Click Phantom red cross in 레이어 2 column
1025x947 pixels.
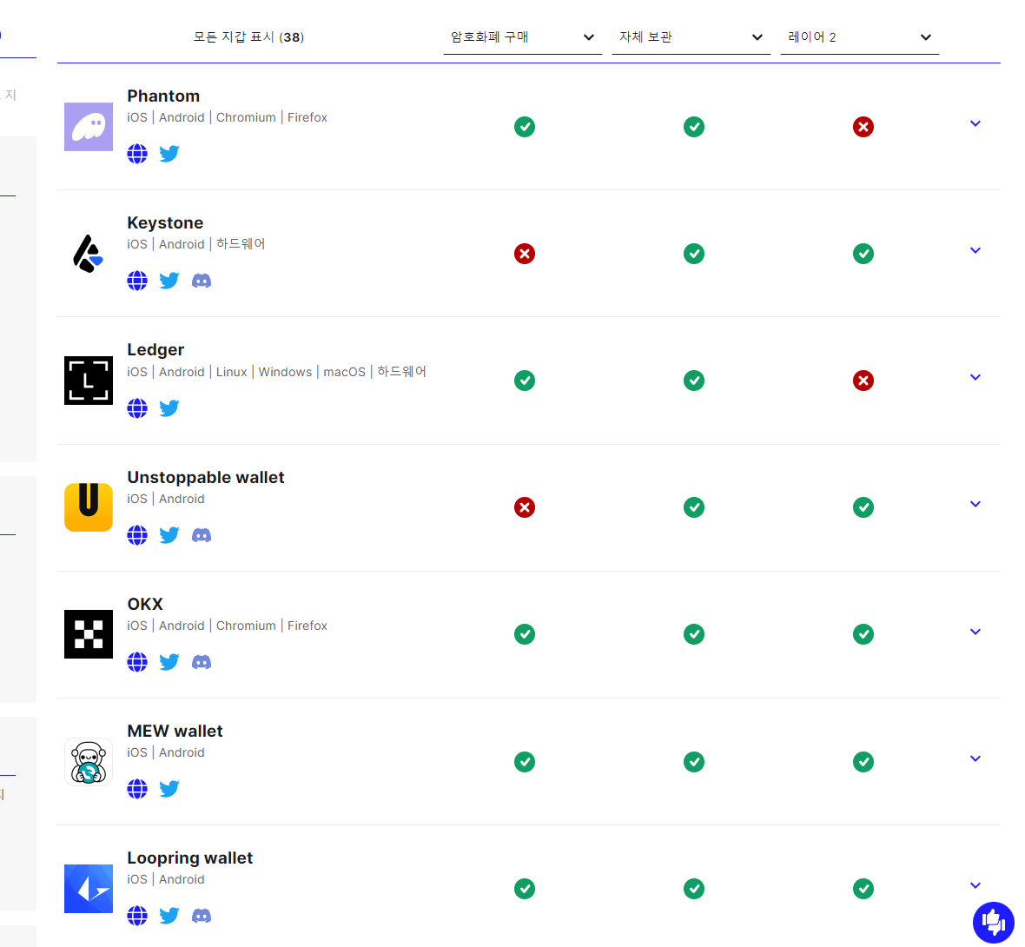[863, 127]
